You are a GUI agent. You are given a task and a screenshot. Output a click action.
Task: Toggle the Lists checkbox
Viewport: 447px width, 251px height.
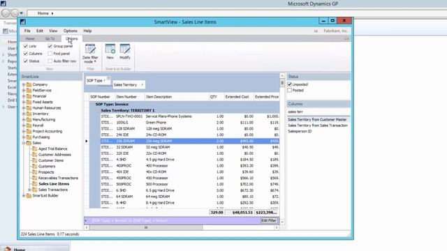[26, 46]
